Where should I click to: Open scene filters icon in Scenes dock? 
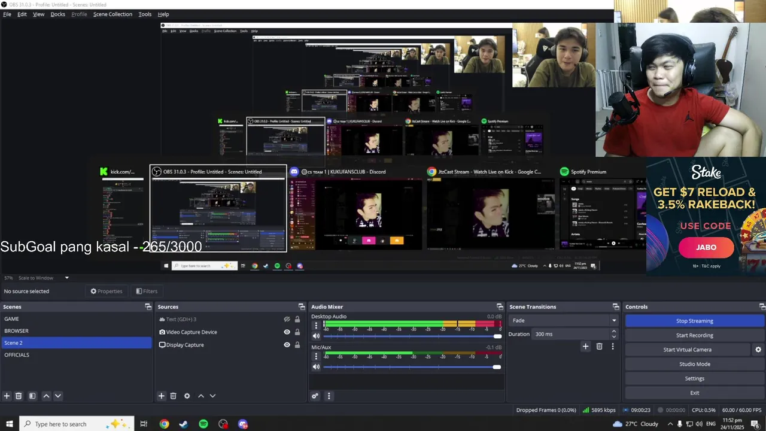[32, 396]
